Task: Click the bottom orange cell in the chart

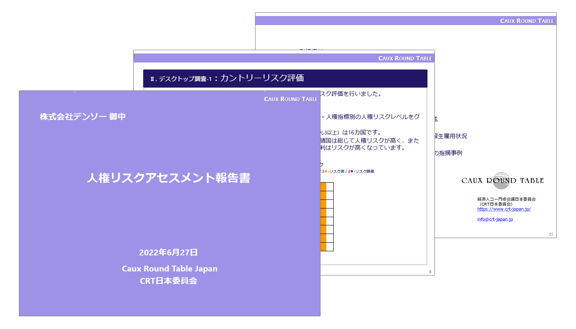Action: [x=323, y=247]
